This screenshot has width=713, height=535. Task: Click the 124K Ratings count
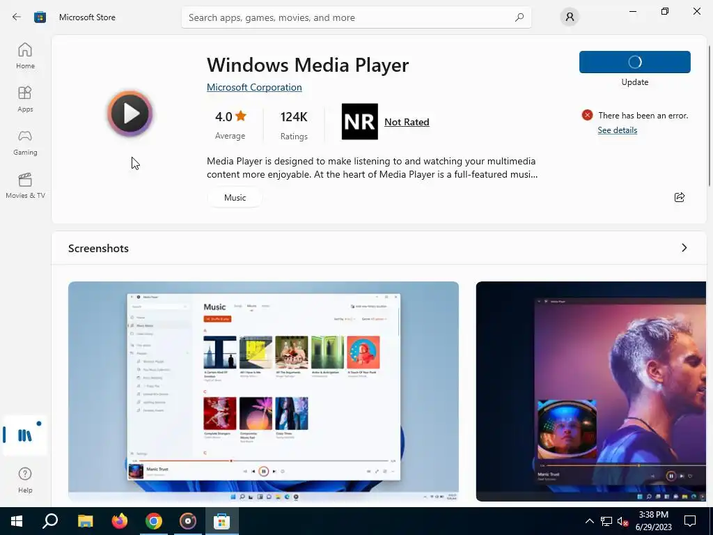(x=294, y=125)
